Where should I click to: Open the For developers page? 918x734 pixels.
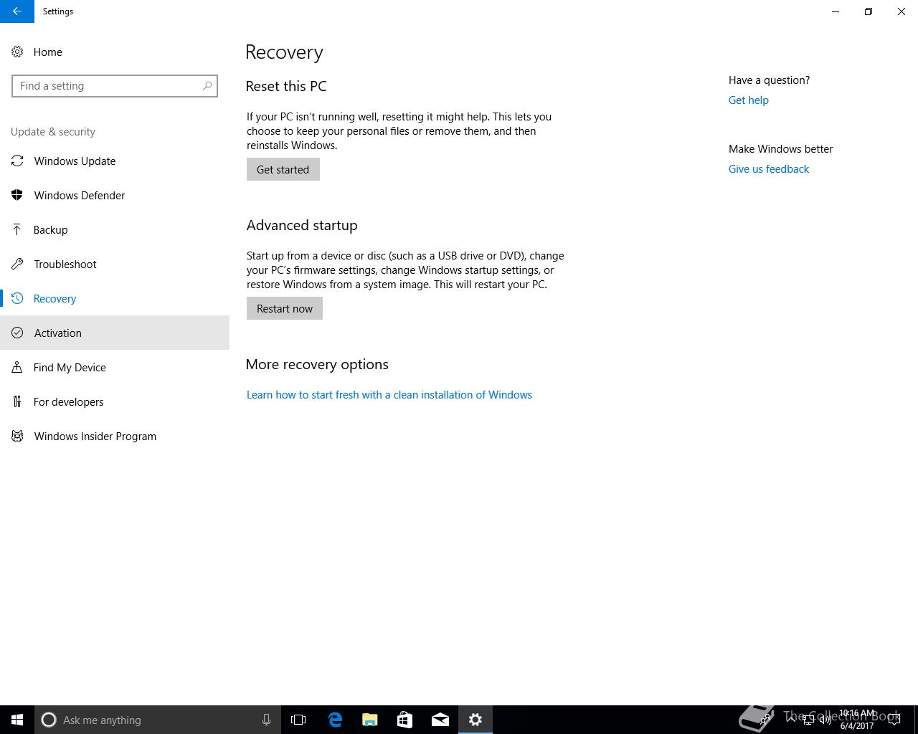115,401
